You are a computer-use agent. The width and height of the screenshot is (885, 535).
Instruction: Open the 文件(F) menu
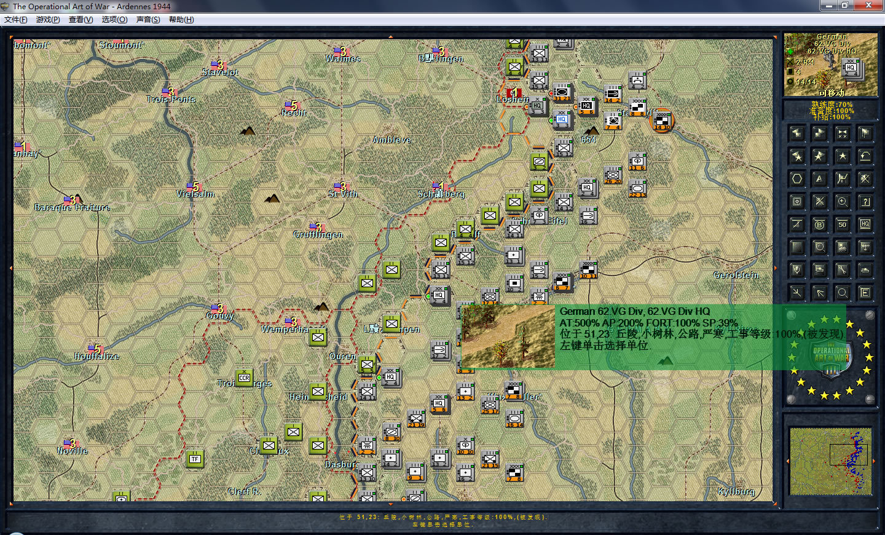[x=16, y=20]
